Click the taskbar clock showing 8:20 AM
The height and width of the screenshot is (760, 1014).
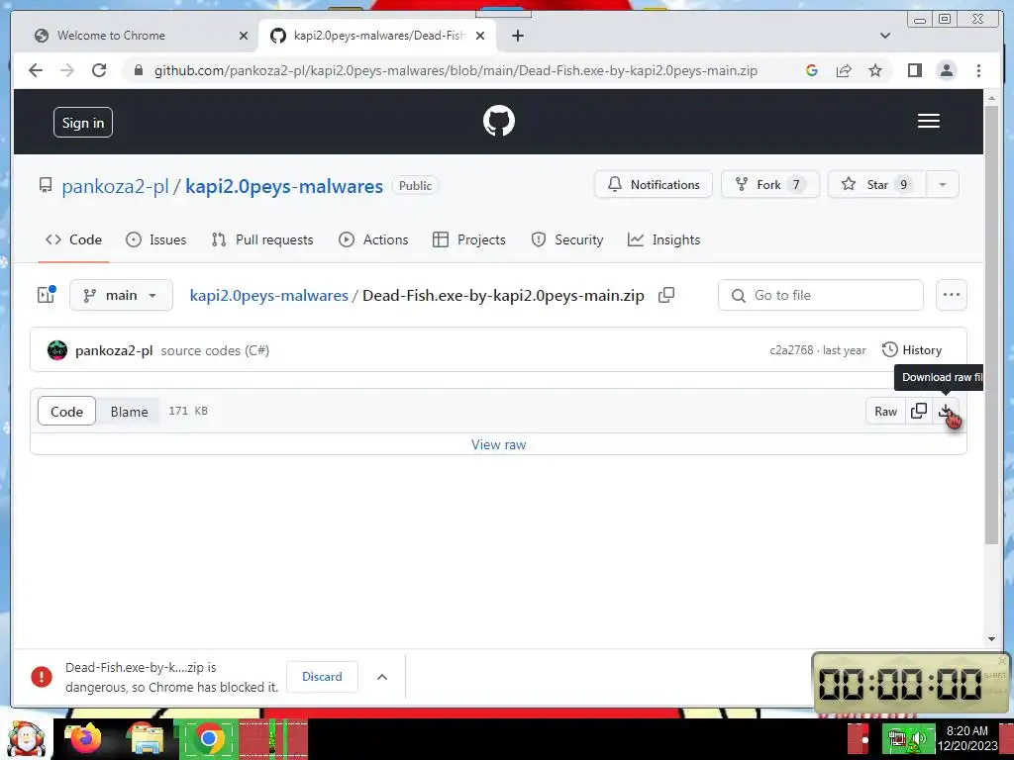[x=966, y=738]
